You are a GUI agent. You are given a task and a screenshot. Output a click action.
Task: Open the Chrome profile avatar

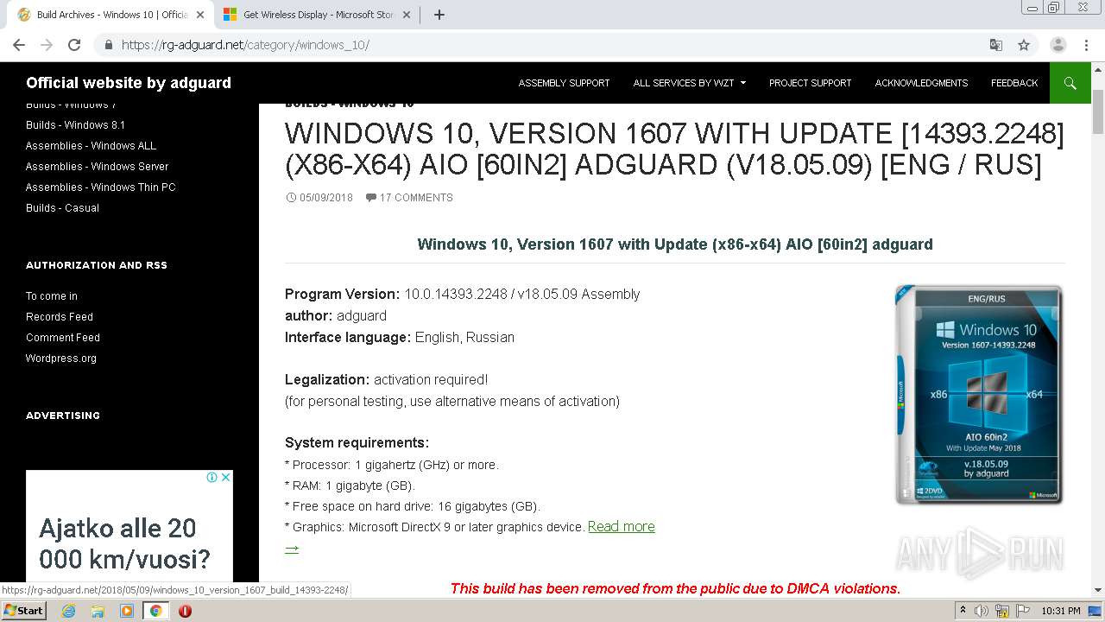click(1058, 45)
